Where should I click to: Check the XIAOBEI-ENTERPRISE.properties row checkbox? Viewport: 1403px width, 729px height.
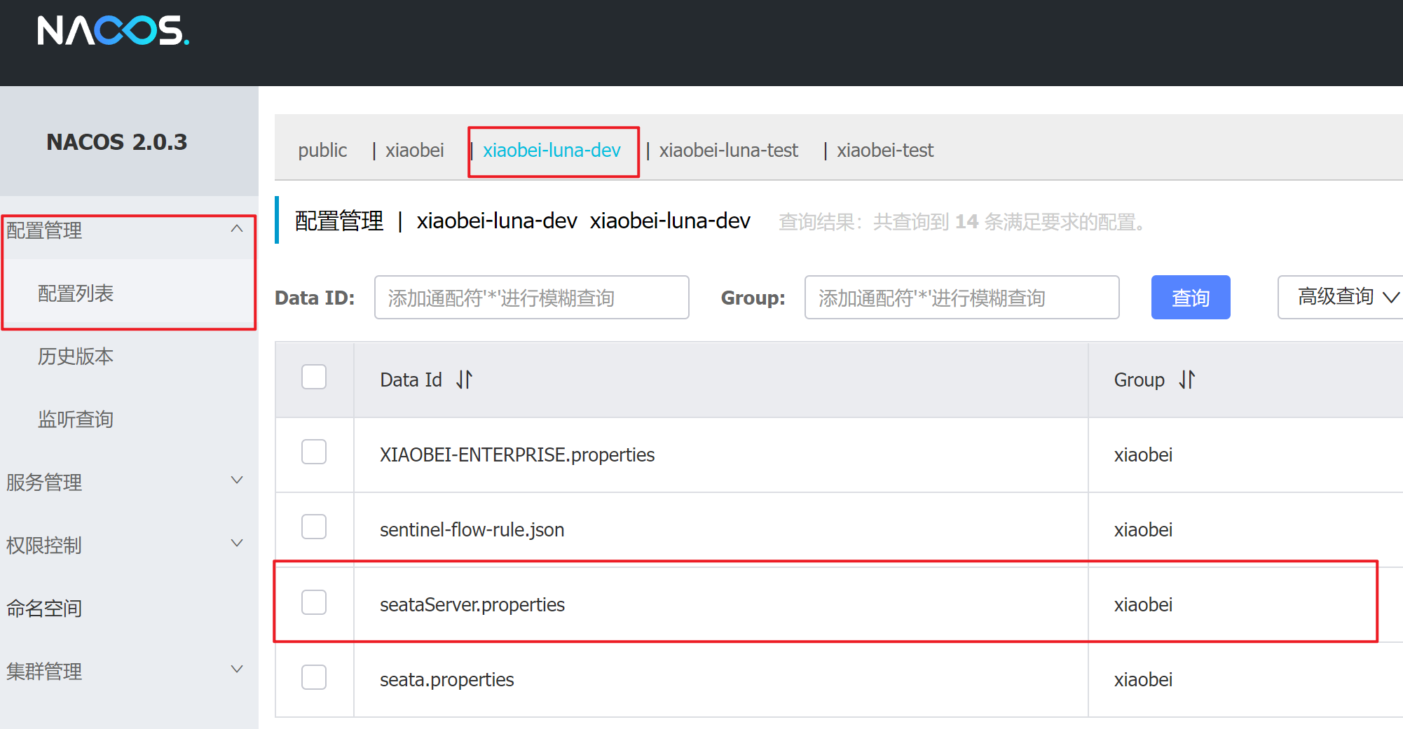[x=314, y=452]
